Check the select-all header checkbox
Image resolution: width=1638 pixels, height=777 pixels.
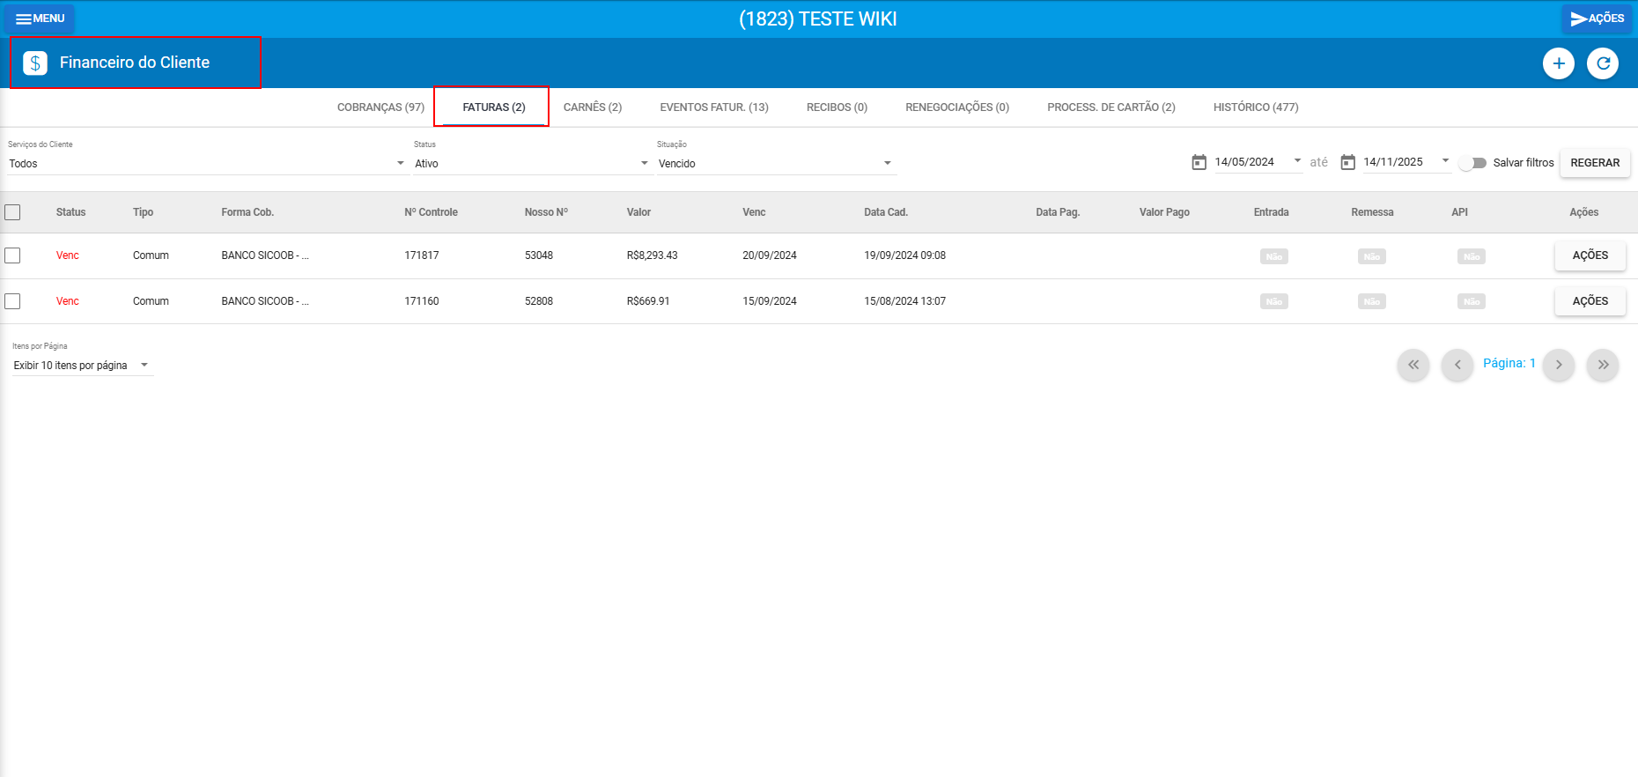12,212
